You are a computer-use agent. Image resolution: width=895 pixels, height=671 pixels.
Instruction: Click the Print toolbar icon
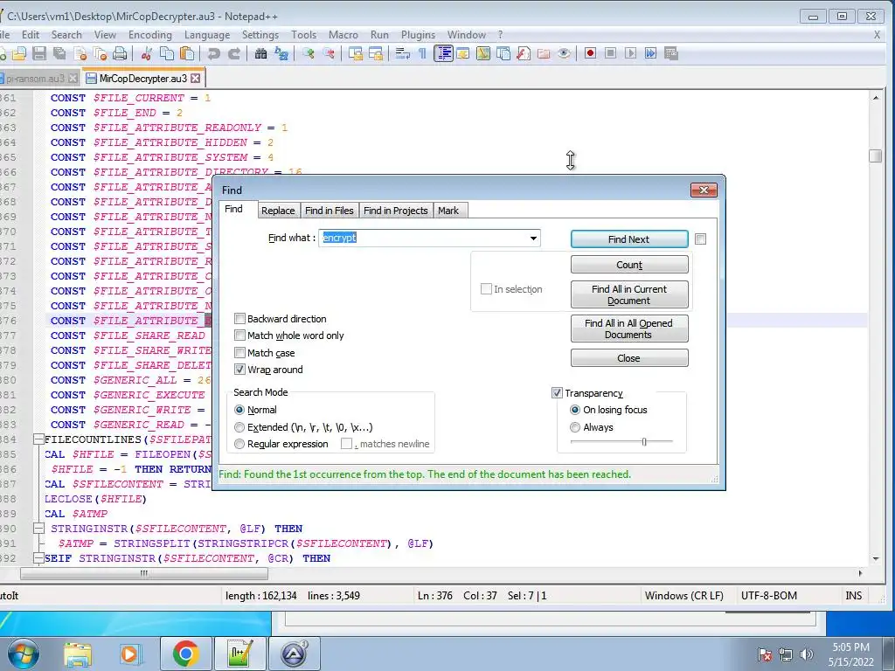120,53
